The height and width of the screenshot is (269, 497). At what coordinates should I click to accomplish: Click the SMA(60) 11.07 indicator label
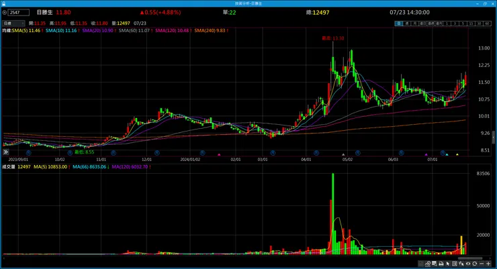136,30
